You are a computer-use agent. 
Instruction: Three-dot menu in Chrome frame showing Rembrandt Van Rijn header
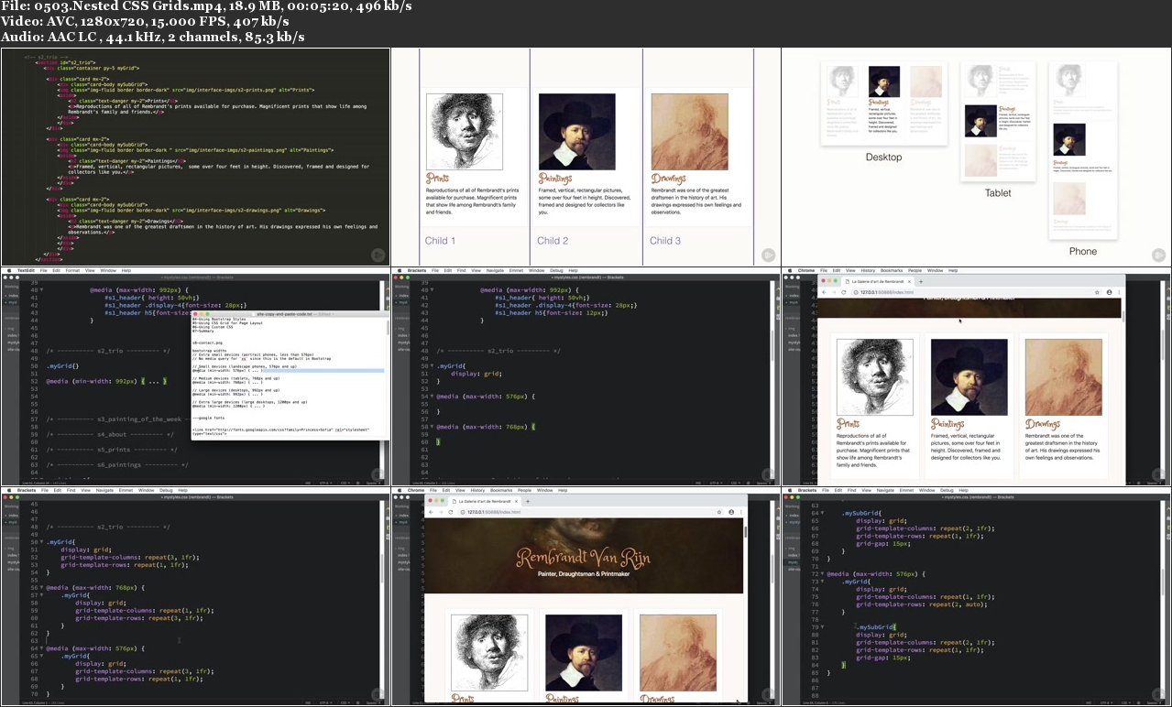click(741, 512)
